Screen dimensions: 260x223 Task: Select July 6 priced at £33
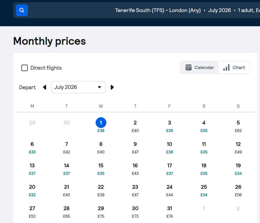coord(32,147)
